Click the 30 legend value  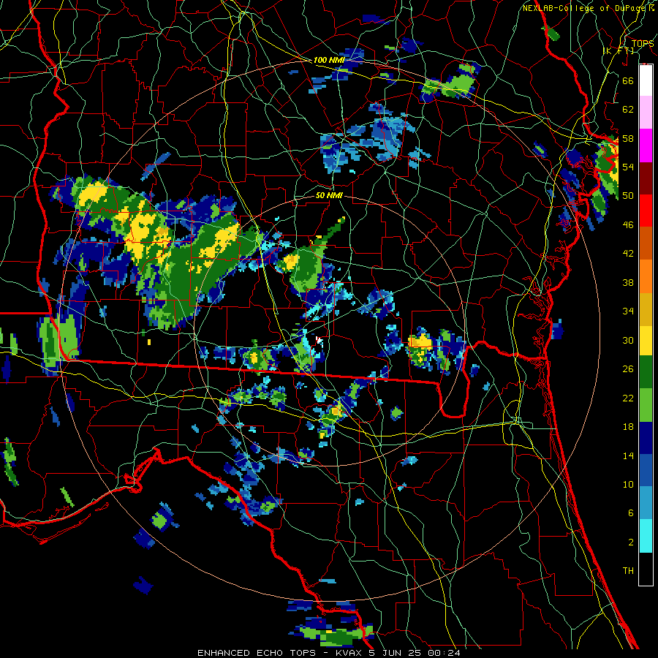point(628,340)
